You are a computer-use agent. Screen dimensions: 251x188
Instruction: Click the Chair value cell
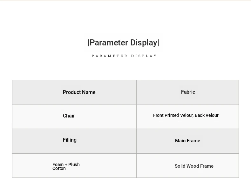pyautogui.click(x=69, y=116)
